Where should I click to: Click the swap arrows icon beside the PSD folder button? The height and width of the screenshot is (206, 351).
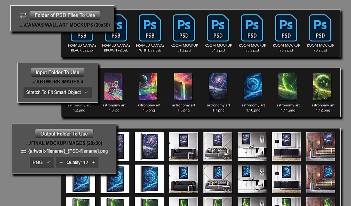point(23,15)
